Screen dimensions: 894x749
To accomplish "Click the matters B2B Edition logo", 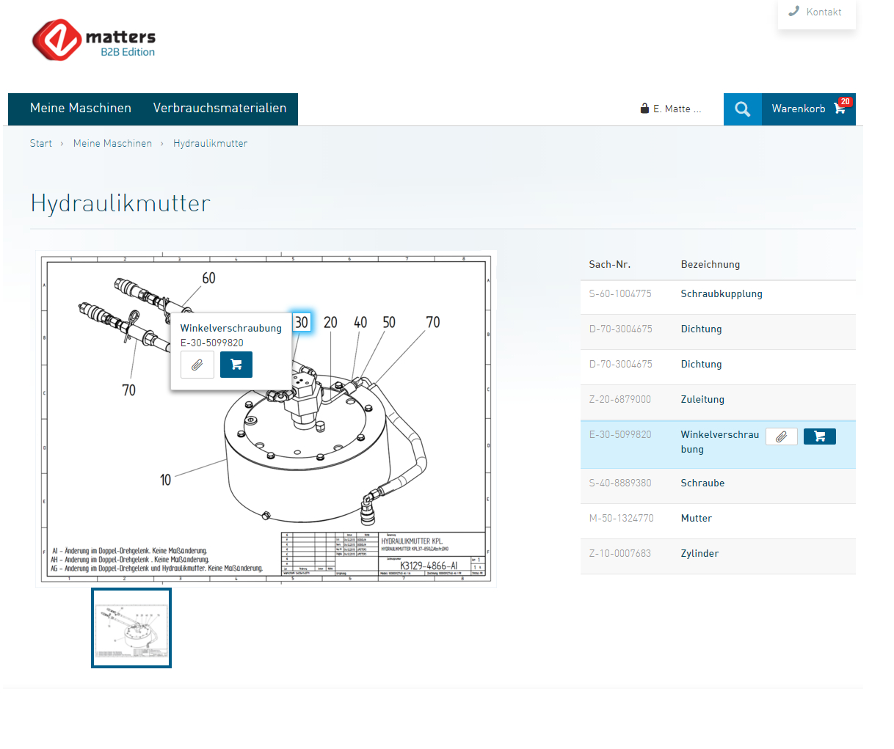I will pos(94,40).
